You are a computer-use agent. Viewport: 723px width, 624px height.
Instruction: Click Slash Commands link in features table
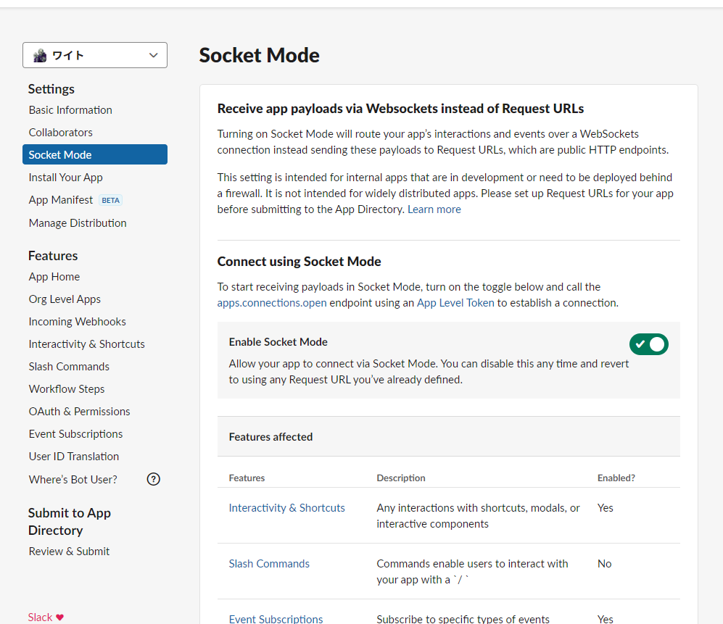pos(269,564)
